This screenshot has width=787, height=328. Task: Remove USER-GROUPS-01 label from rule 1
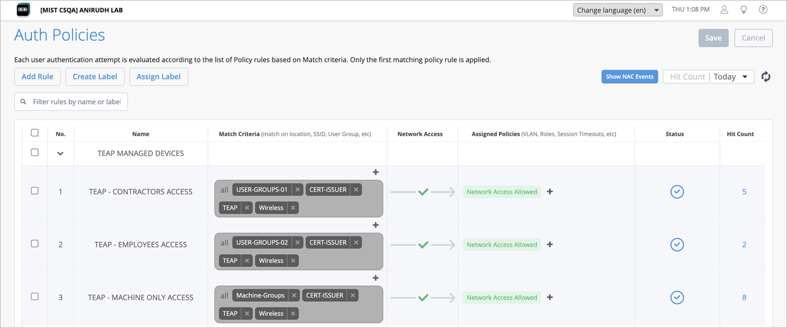coord(298,190)
